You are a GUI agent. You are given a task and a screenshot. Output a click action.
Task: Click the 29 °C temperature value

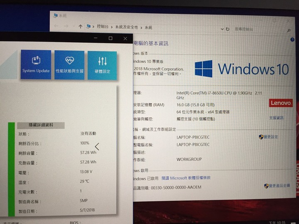coord(84,181)
